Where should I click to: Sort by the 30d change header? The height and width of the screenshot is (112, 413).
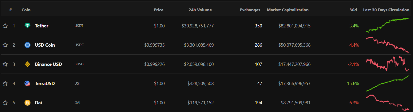pyautogui.click(x=353, y=10)
